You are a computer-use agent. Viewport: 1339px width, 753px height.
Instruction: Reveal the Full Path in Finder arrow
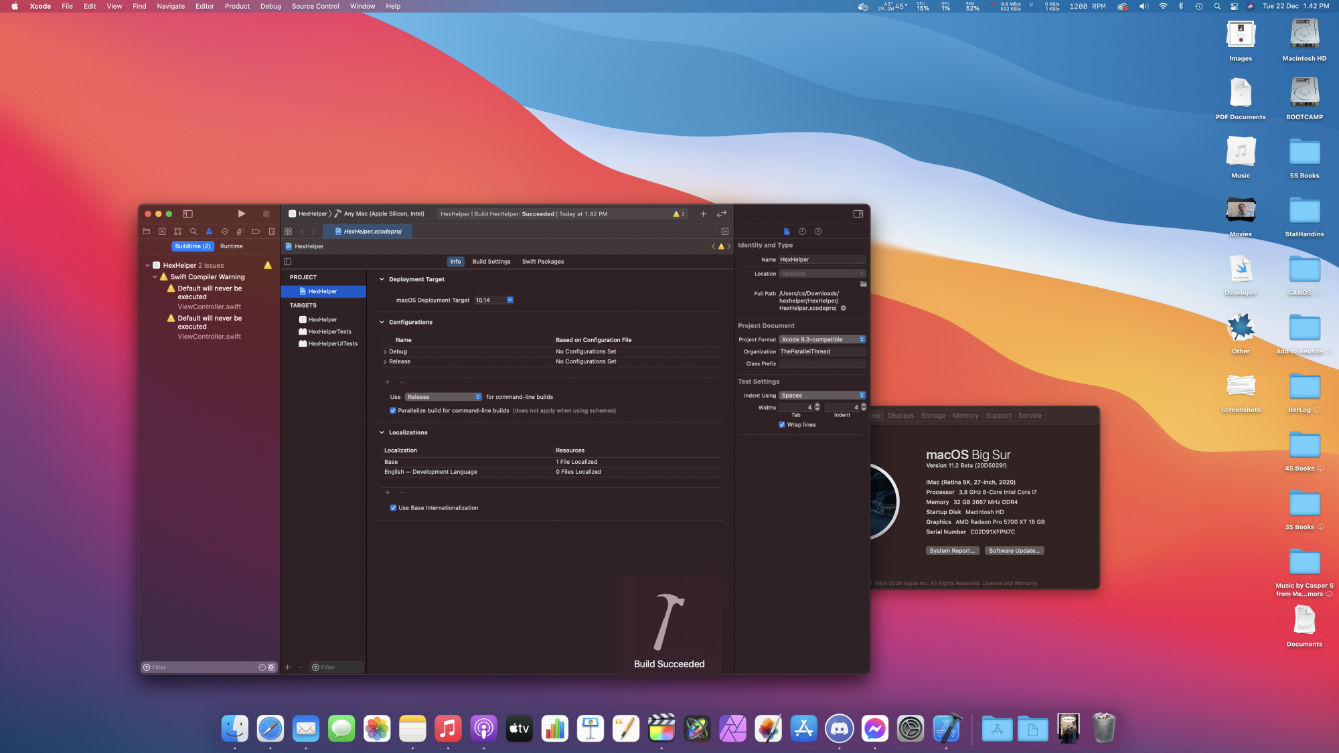[x=844, y=309]
